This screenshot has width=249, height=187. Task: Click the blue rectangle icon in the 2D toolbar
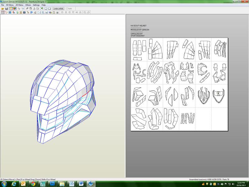pos(10,12)
